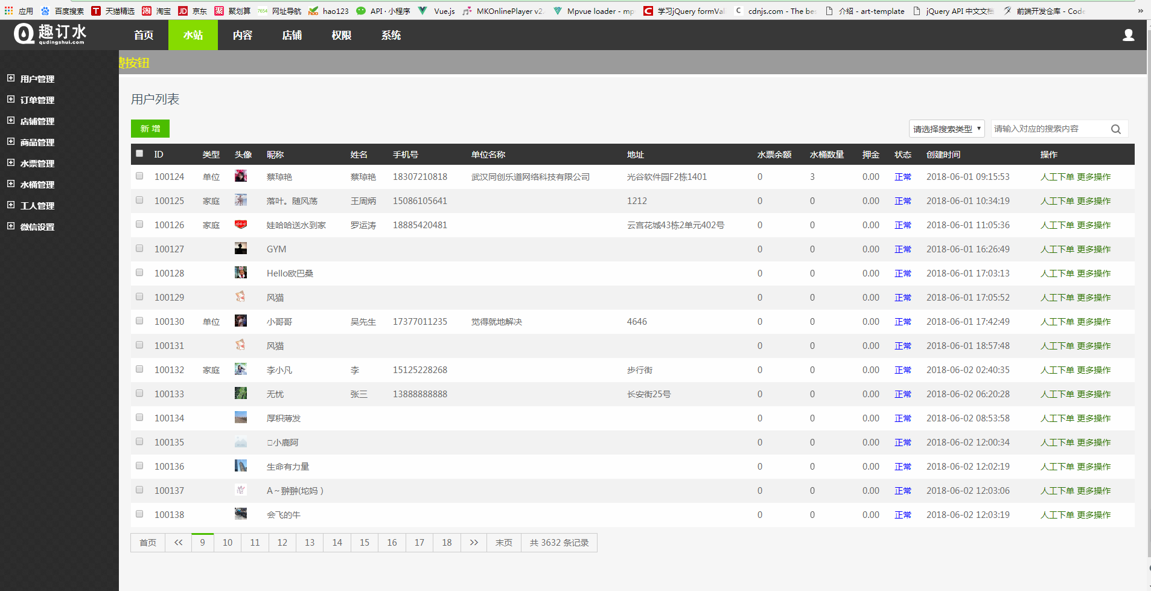Check the checkbox for user 100134
Viewport: 1151px width, 591px height.
139,417
